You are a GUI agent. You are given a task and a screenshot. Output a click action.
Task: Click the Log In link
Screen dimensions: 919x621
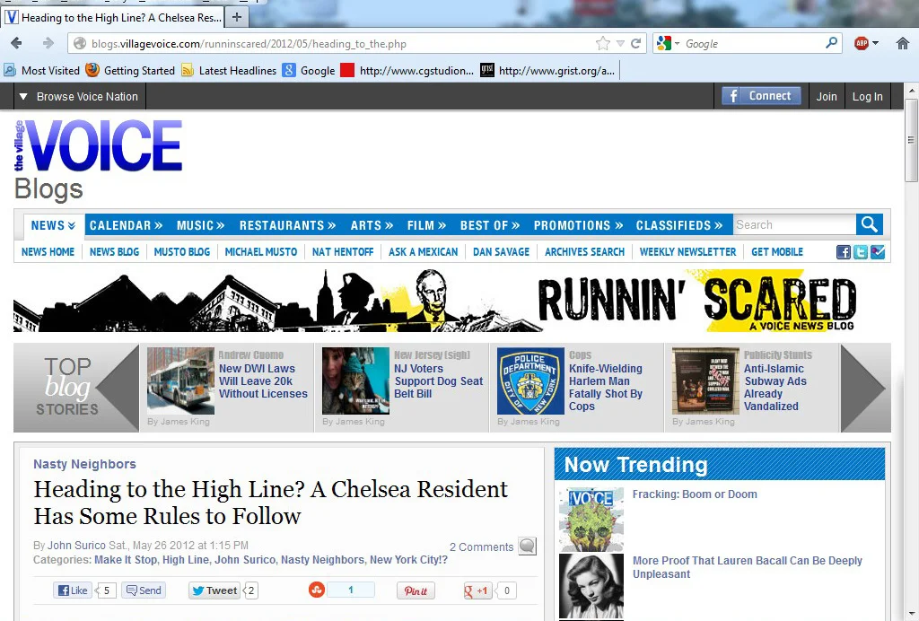868,97
